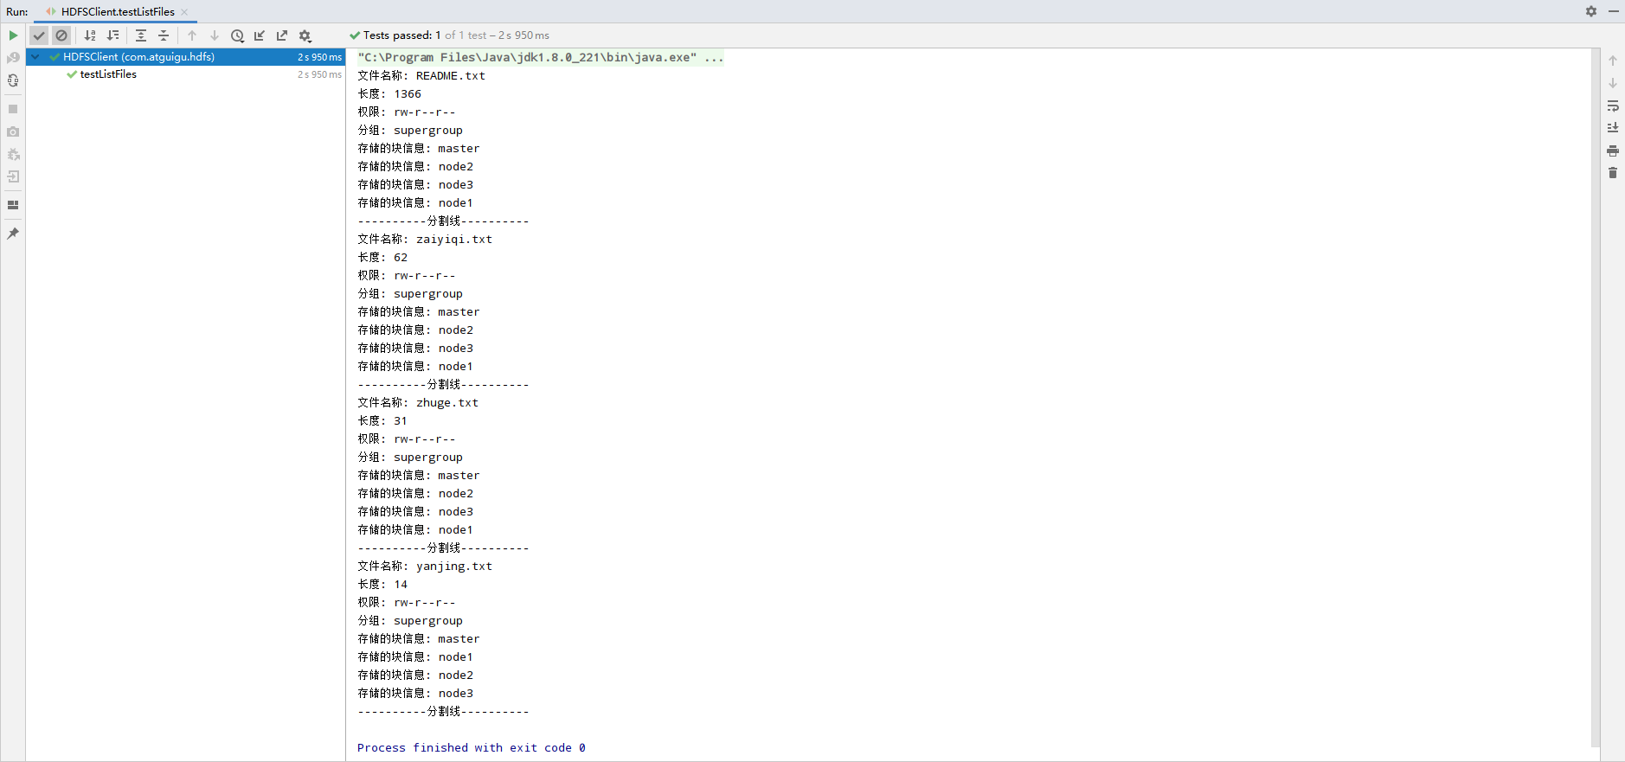Click the line '长度: 14'
The image size is (1625, 762).
click(382, 585)
